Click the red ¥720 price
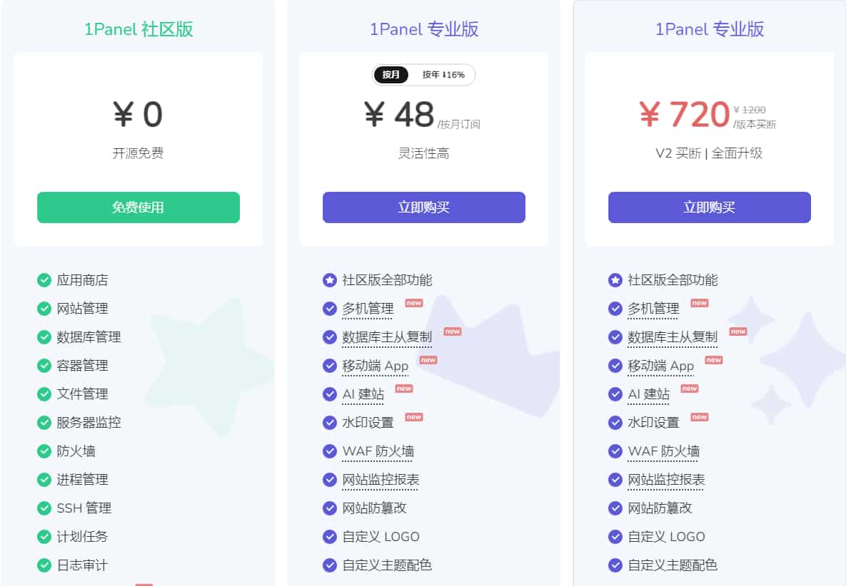This screenshot has height=586, width=846. (x=684, y=115)
